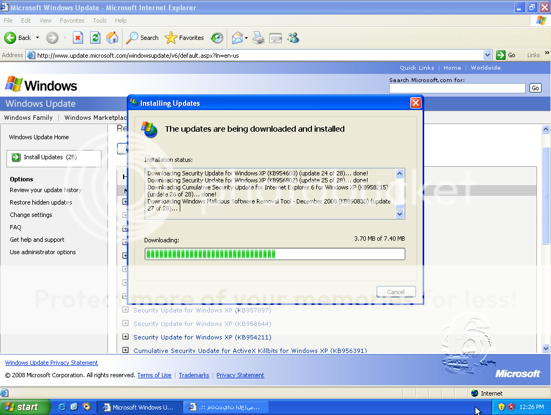Open the Windows Update Privacy Statement link
Viewport: 551px width, 415px height.
tap(51, 363)
